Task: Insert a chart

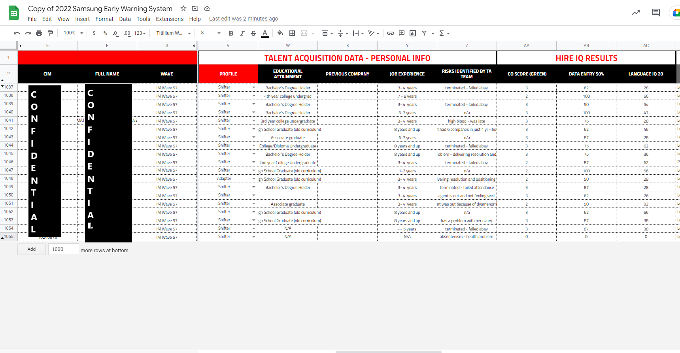Action: [x=413, y=33]
